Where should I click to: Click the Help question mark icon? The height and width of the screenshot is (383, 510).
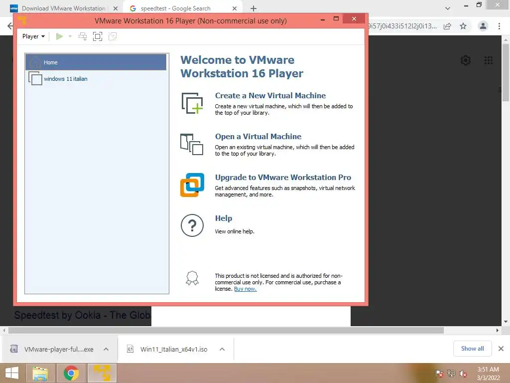192,225
